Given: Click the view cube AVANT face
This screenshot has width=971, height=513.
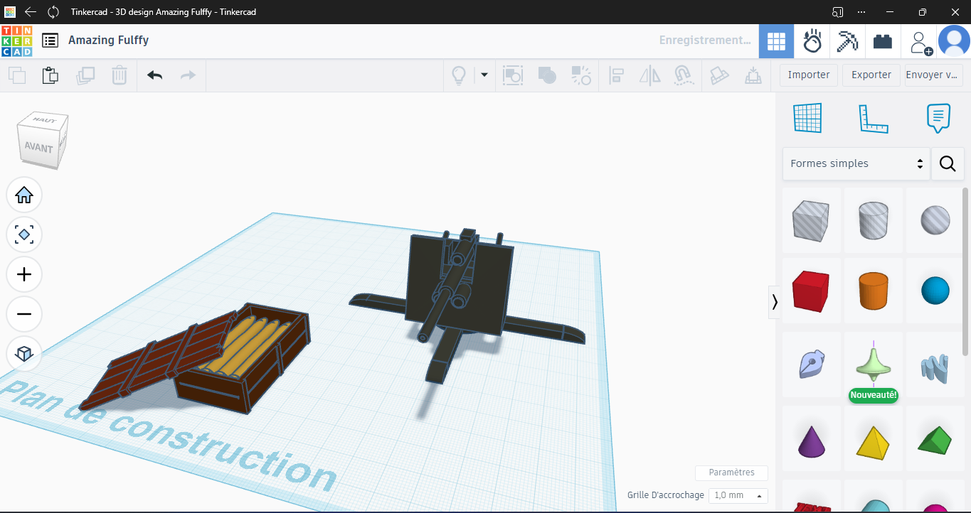Looking at the screenshot, I should coord(38,148).
